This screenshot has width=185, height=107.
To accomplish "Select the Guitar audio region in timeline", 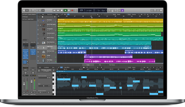I will [108, 56].
